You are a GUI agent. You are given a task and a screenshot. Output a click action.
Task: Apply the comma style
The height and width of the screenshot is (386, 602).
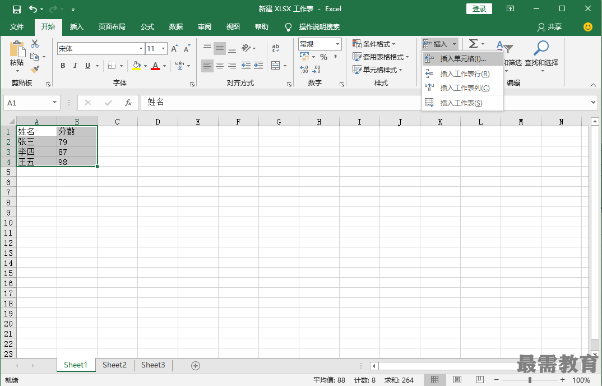336,57
